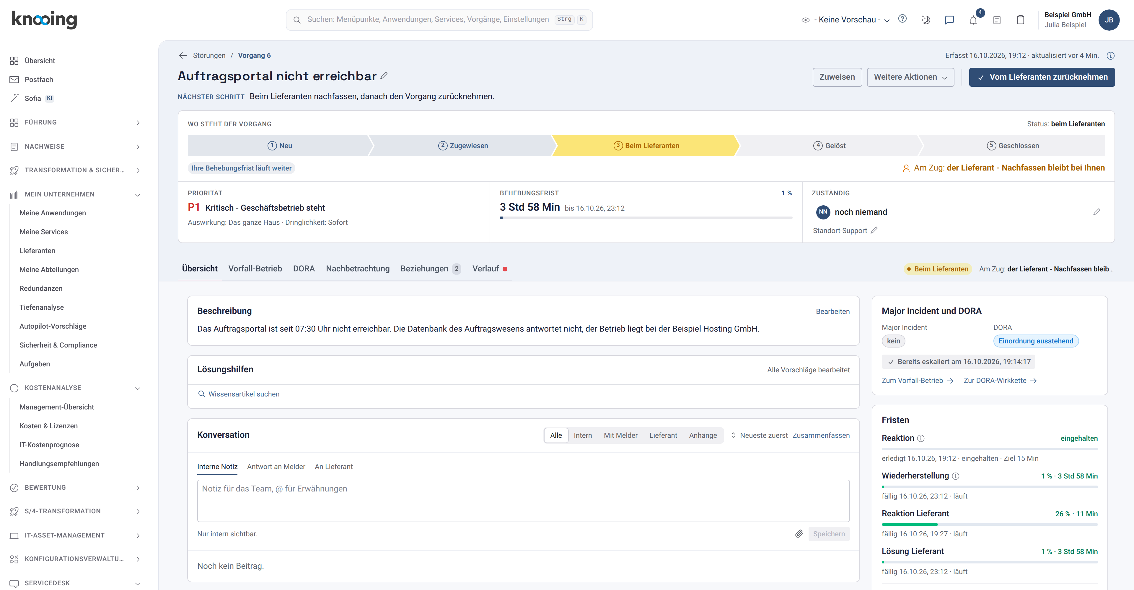This screenshot has height=590, width=1134.
Task: Open the Weitere Aktionen dropdown
Action: (910, 77)
